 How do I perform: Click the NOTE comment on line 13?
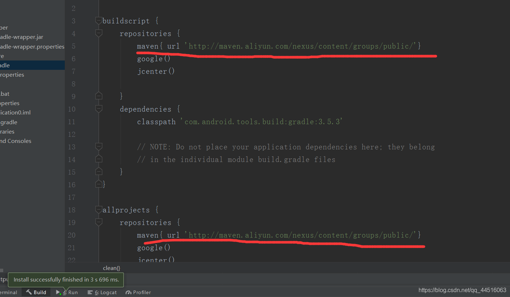(286, 147)
